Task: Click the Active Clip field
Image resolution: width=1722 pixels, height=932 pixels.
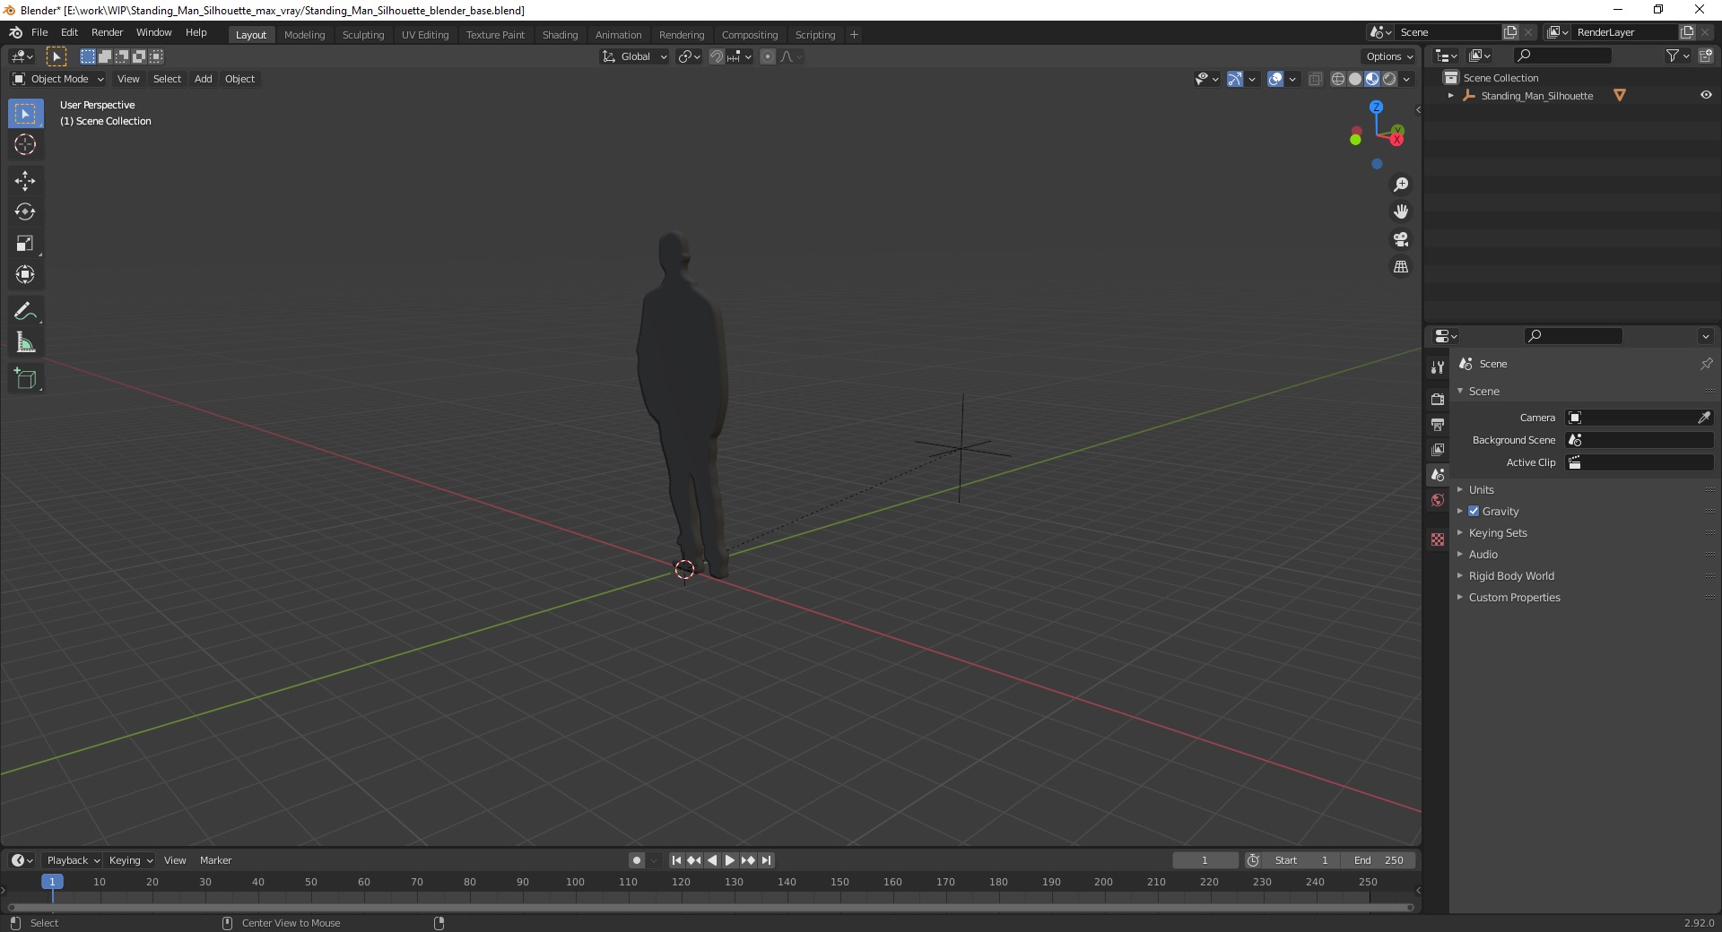Action: pyautogui.click(x=1639, y=462)
